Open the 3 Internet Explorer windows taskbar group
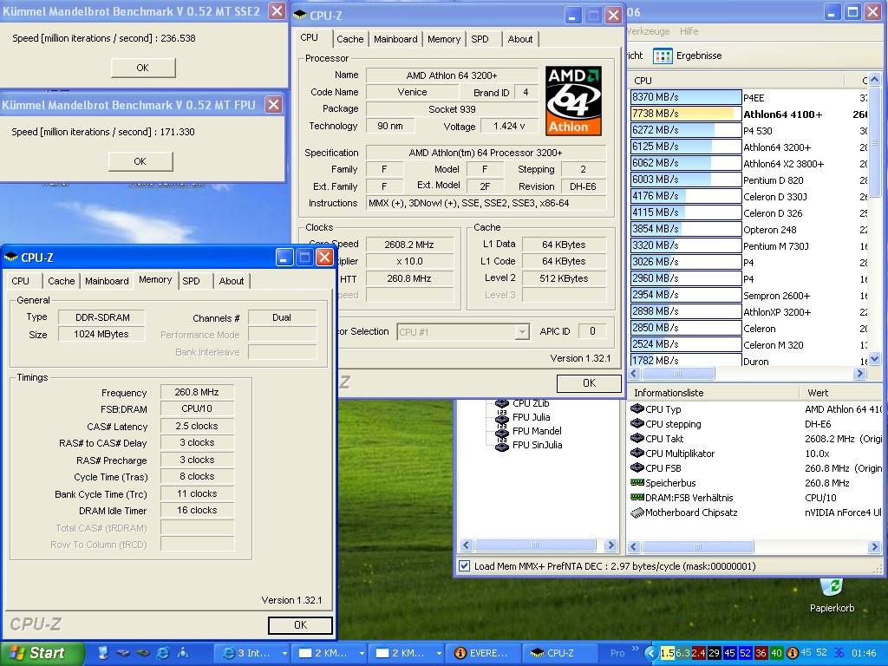 [253, 653]
